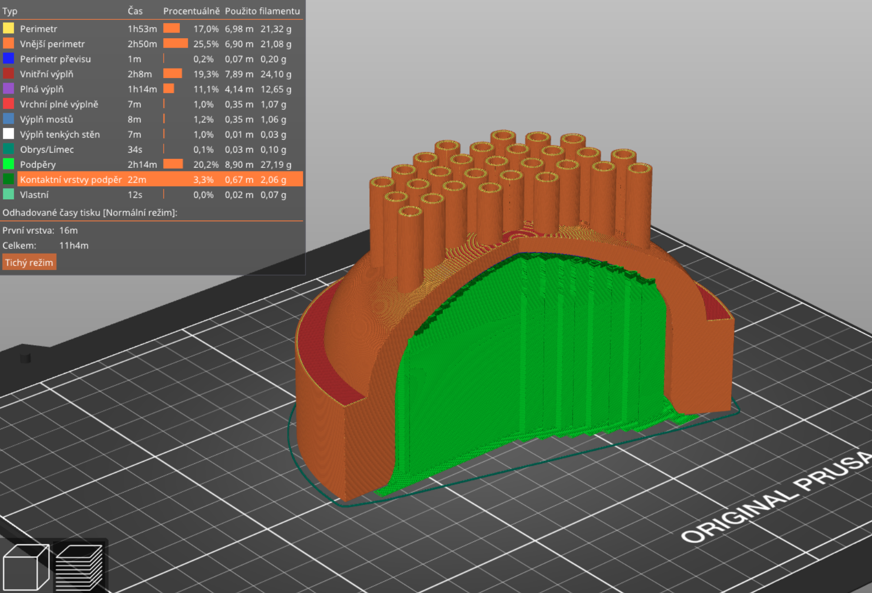
Task: Click the Typ column header
Action: click(x=10, y=11)
